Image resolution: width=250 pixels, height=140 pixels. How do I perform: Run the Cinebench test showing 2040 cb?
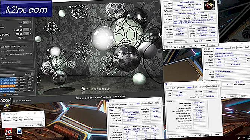tap(26, 30)
